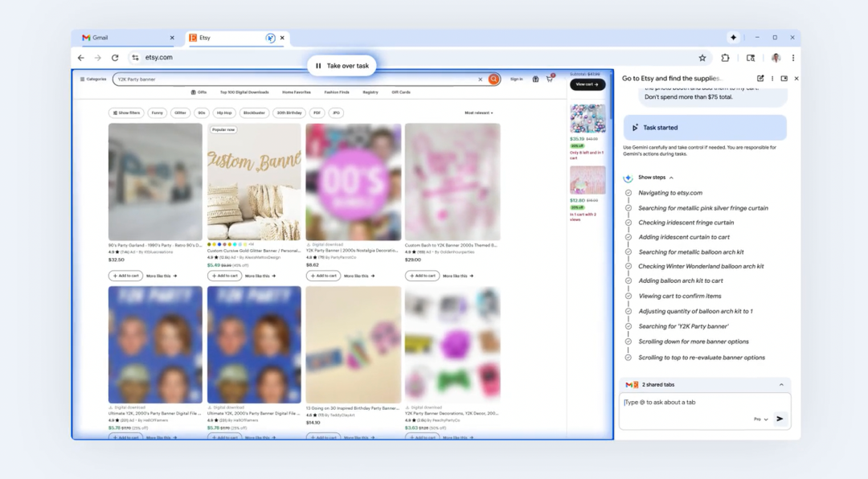This screenshot has width=868, height=479.
Task: Click the gift box icon next to Sign in
Action: tap(535, 80)
